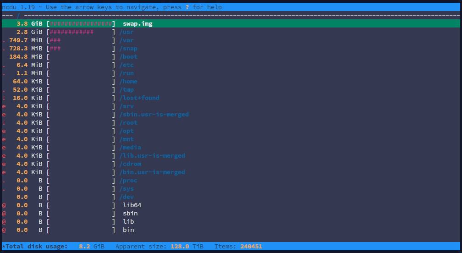Select the /snap directory row
Viewport: 462px width, 253px height.
[x=128, y=49]
